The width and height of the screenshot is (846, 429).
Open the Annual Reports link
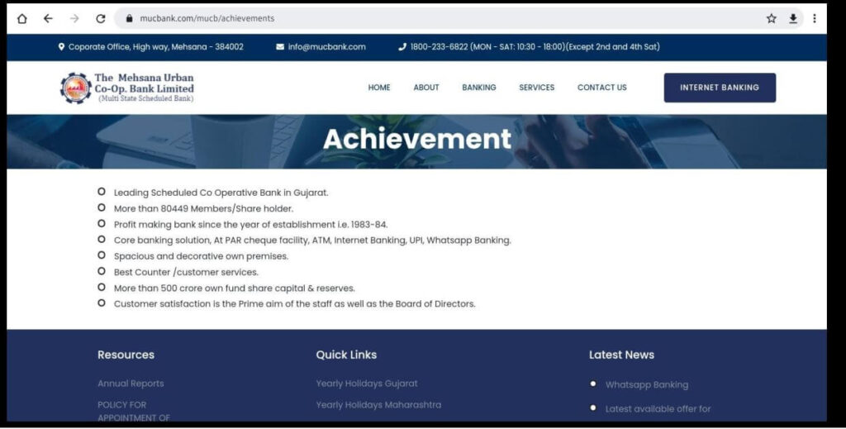pyautogui.click(x=131, y=384)
